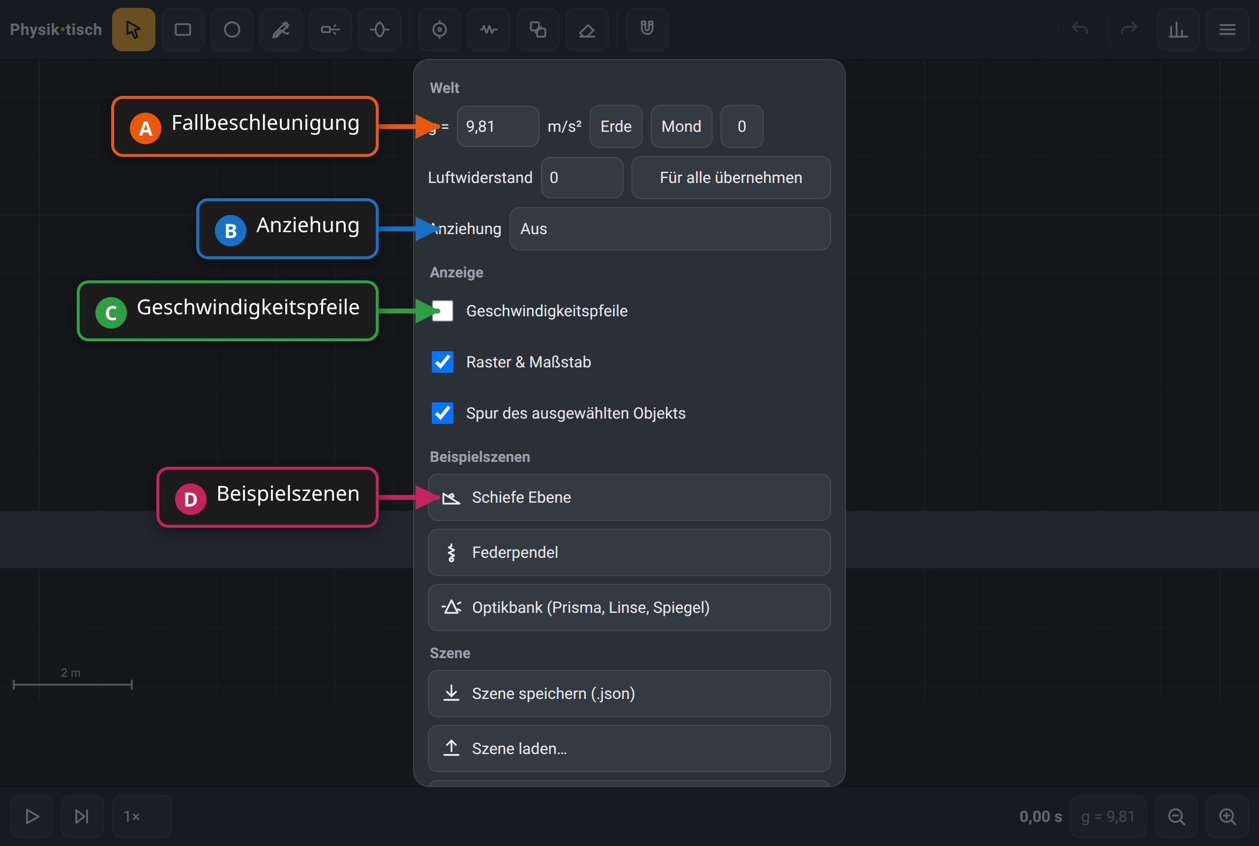Click the Physik·tisch app title
This screenshot has height=846, width=1259.
coord(56,29)
